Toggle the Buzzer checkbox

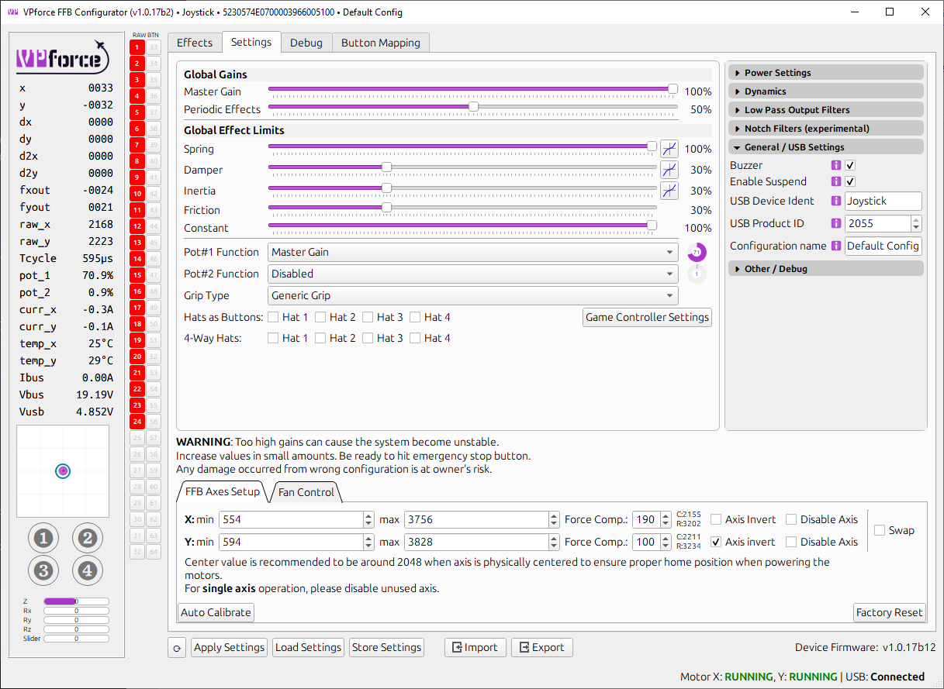point(850,165)
